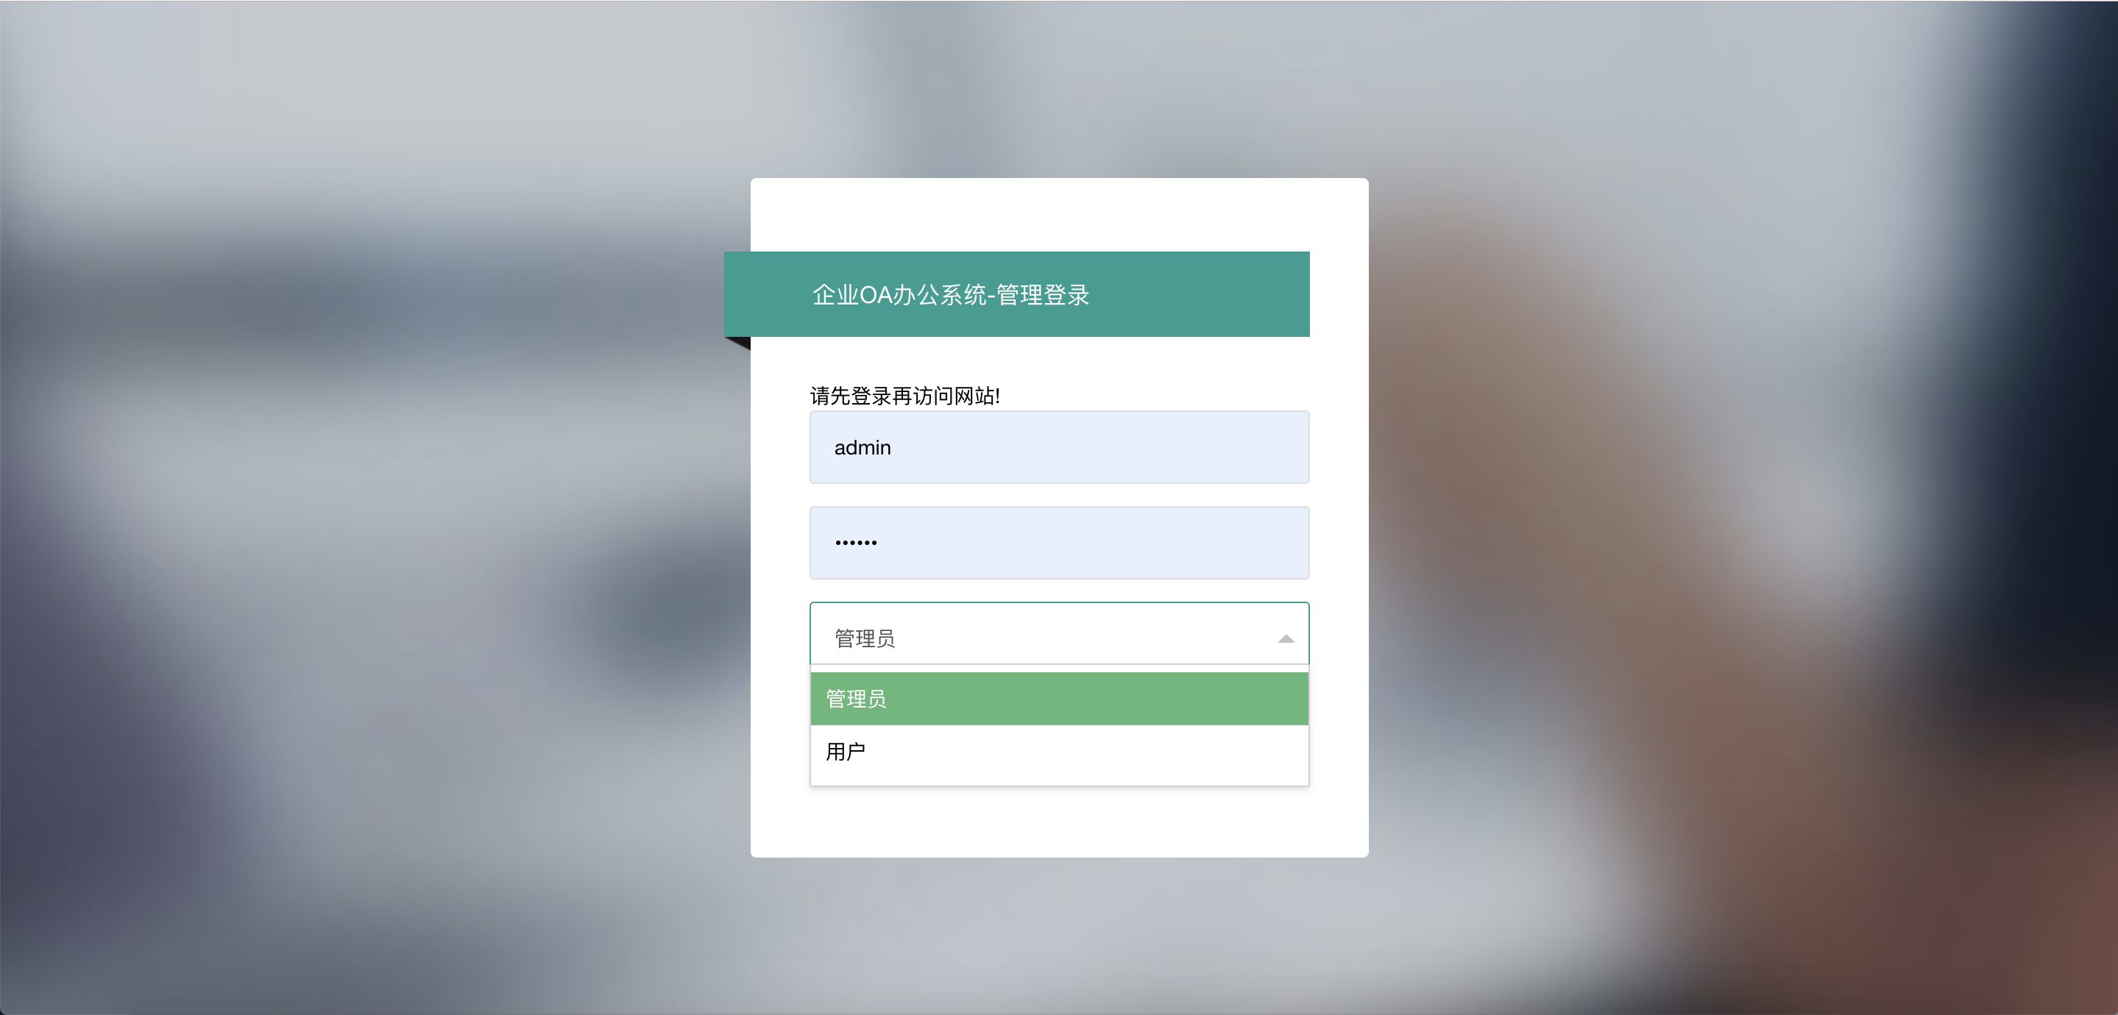
Task: Collapse the role list using the caret arrow
Action: coord(1286,638)
